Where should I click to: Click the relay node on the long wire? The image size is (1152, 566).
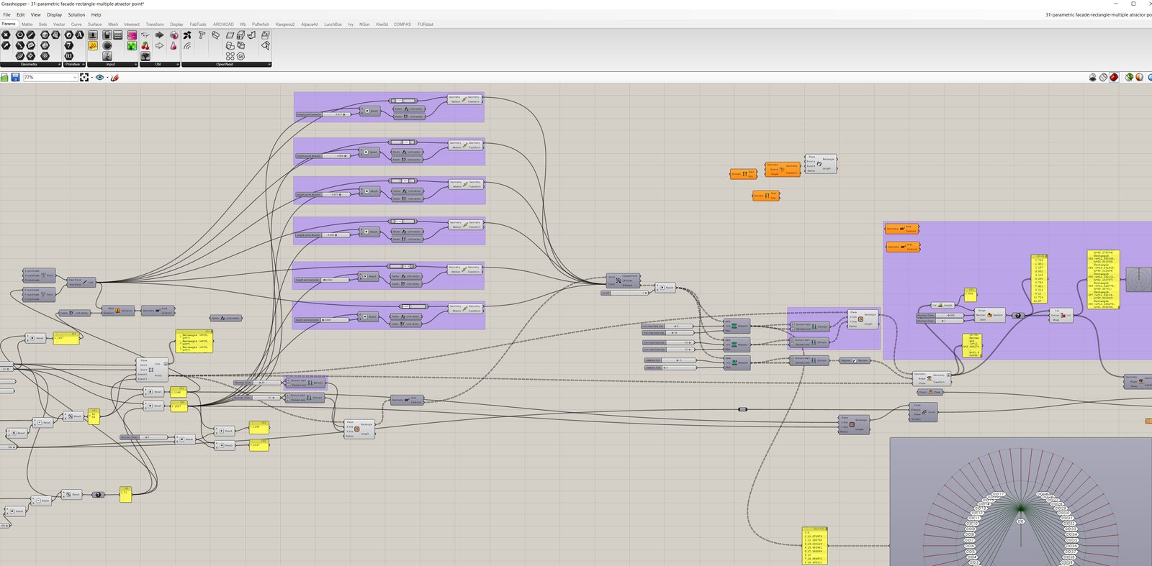pyautogui.click(x=743, y=409)
